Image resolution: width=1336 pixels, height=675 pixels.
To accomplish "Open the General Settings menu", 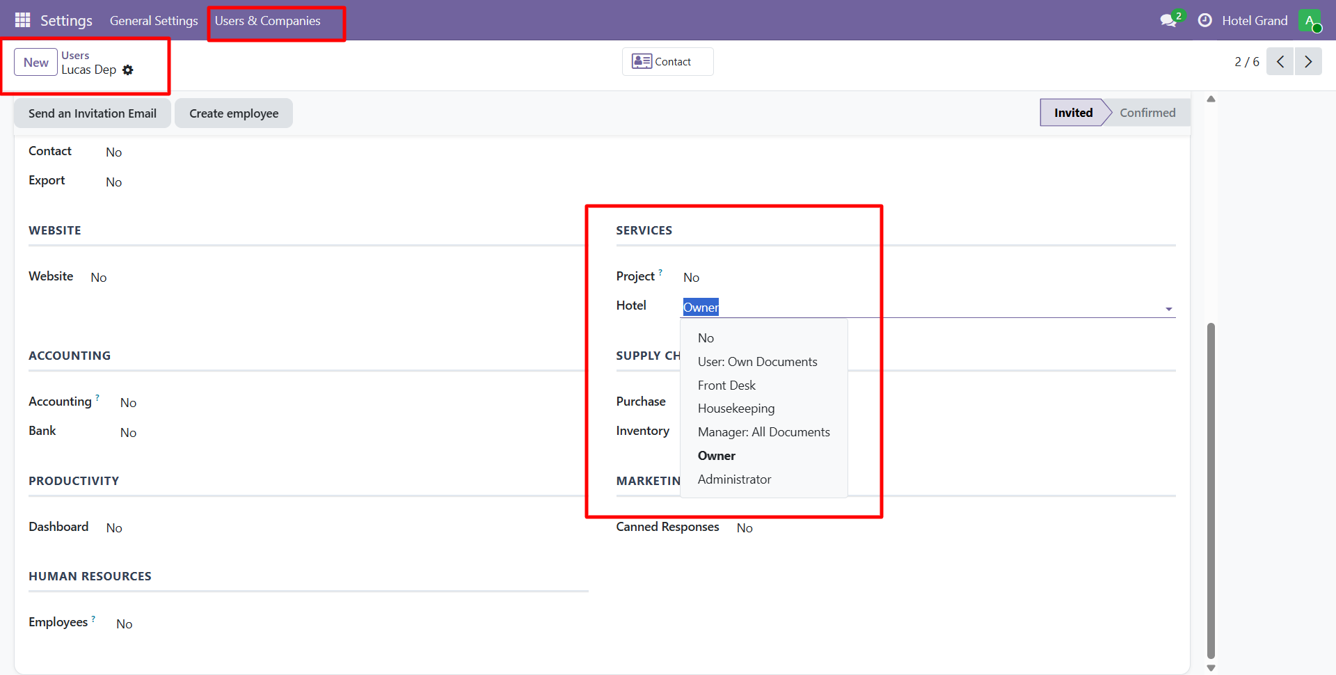I will (x=154, y=21).
